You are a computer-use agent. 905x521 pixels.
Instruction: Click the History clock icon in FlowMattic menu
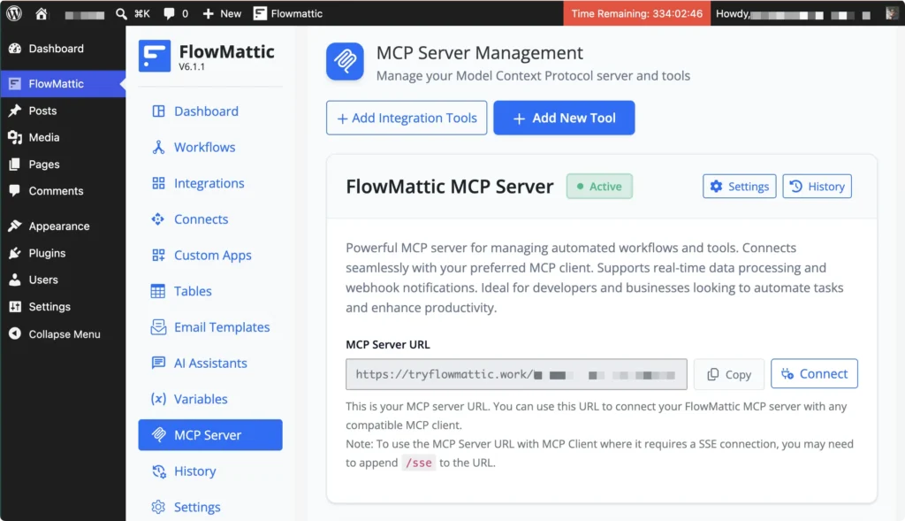(x=158, y=471)
